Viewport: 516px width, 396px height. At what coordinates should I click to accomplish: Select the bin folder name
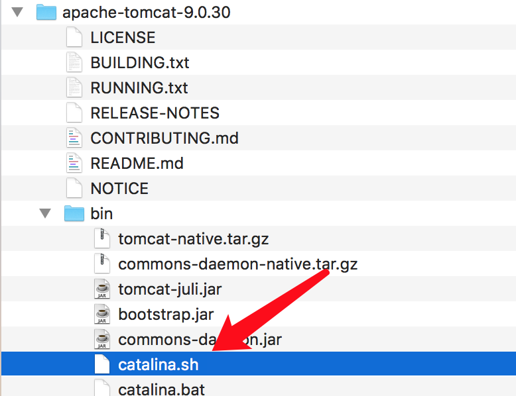click(x=101, y=214)
